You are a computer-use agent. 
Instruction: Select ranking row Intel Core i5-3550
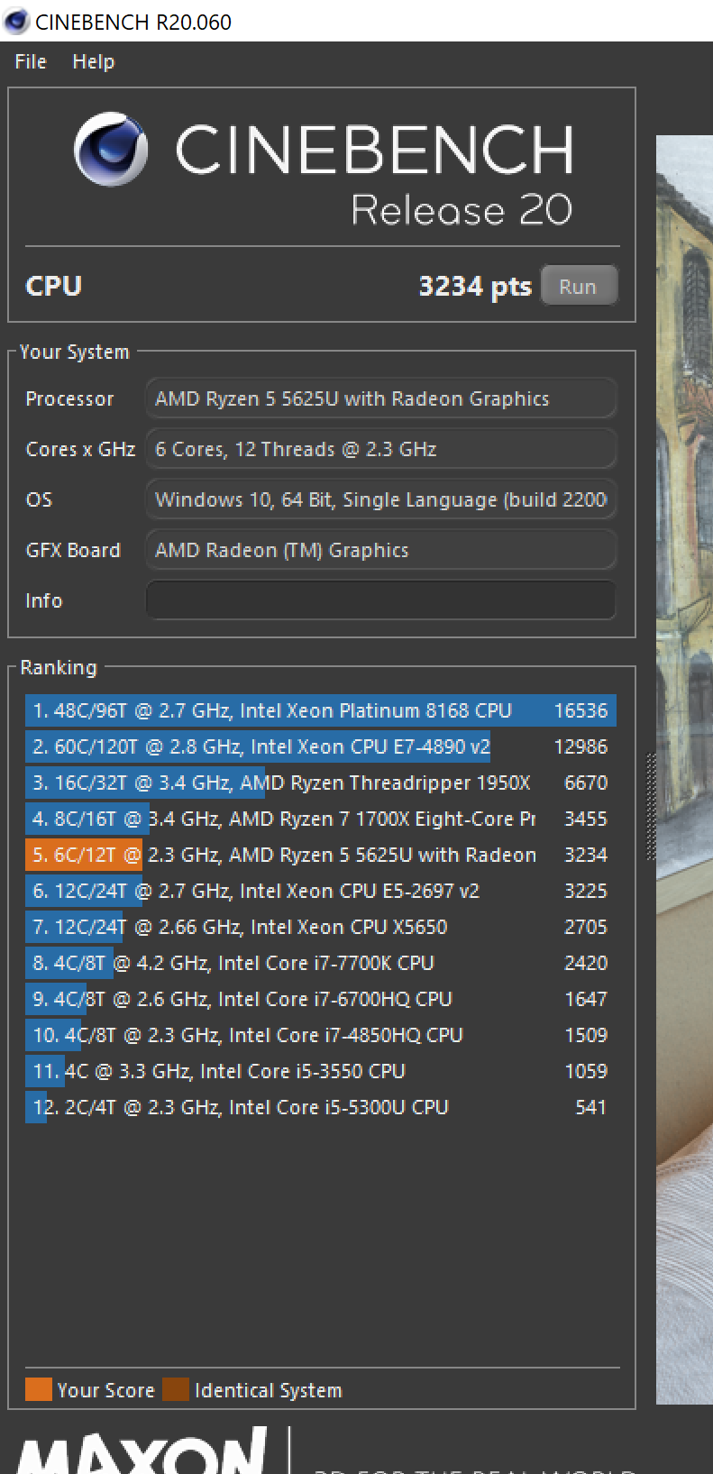click(321, 1071)
